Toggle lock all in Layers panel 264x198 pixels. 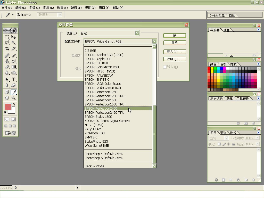tap(233, 144)
